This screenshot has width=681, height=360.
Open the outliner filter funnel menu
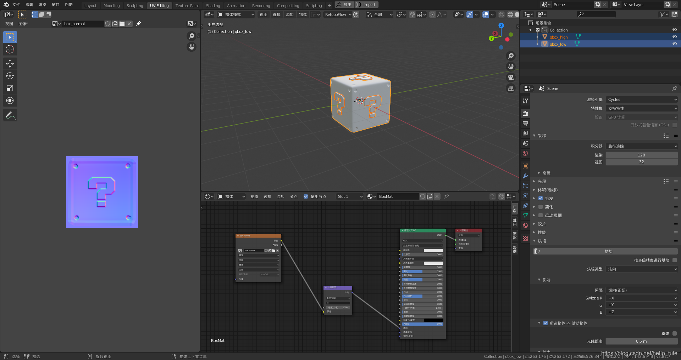click(664, 14)
